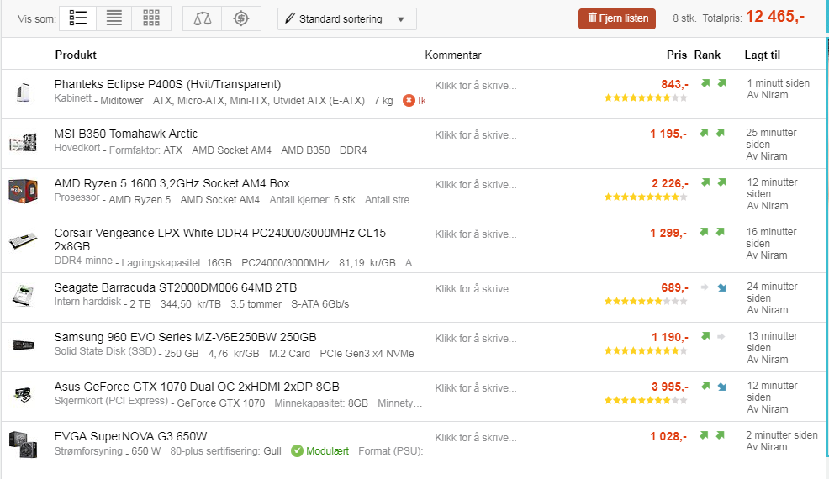Click the red incompatibility icon on Phanteks row

click(x=409, y=101)
